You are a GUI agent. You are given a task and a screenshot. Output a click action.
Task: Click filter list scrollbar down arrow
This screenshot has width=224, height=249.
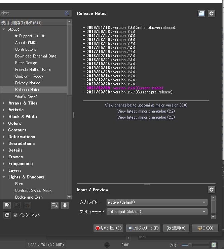click(69, 197)
